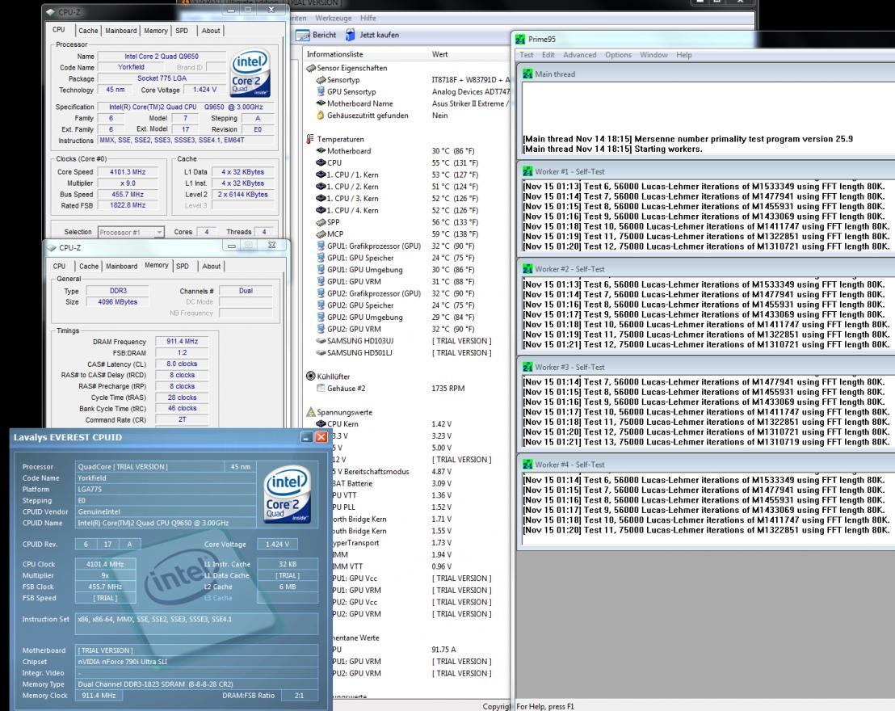The width and height of the screenshot is (895, 711).
Task: Open the Window menu in Prime95
Action: [653, 56]
